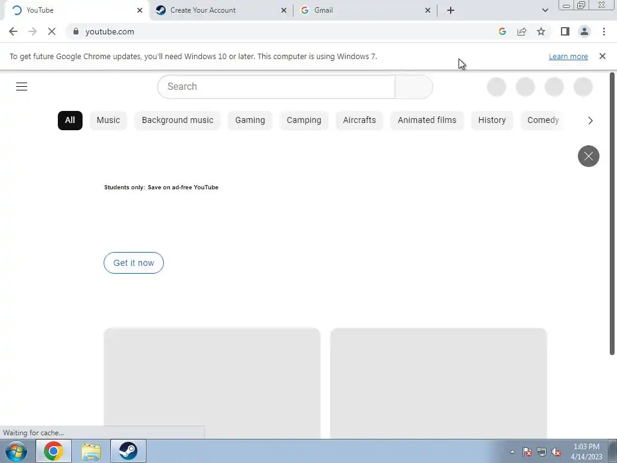617x463 pixels.
Task: Open the second loading video thumbnail
Action: (x=439, y=383)
